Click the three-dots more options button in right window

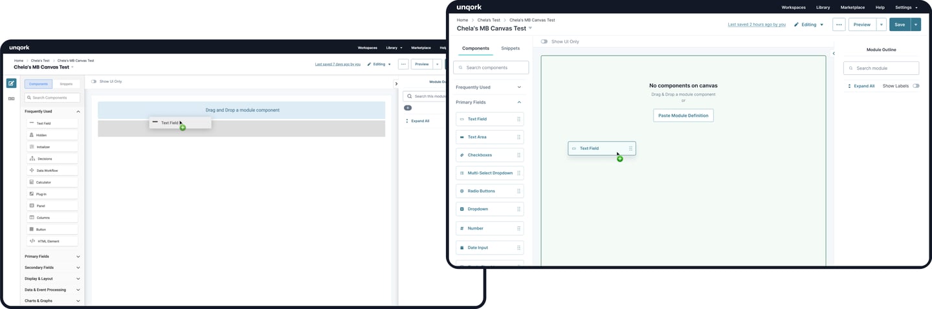point(839,25)
